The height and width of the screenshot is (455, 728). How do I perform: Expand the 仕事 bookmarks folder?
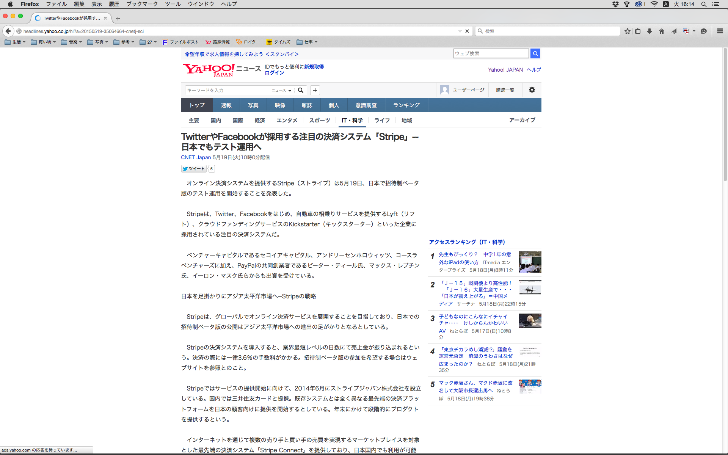click(x=307, y=42)
